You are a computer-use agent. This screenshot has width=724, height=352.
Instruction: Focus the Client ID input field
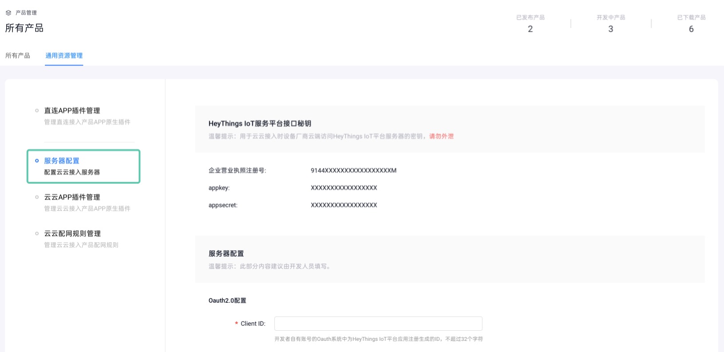coord(378,324)
